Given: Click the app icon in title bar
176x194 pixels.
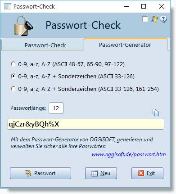Looking at the screenshot, I should coord(8,6).
